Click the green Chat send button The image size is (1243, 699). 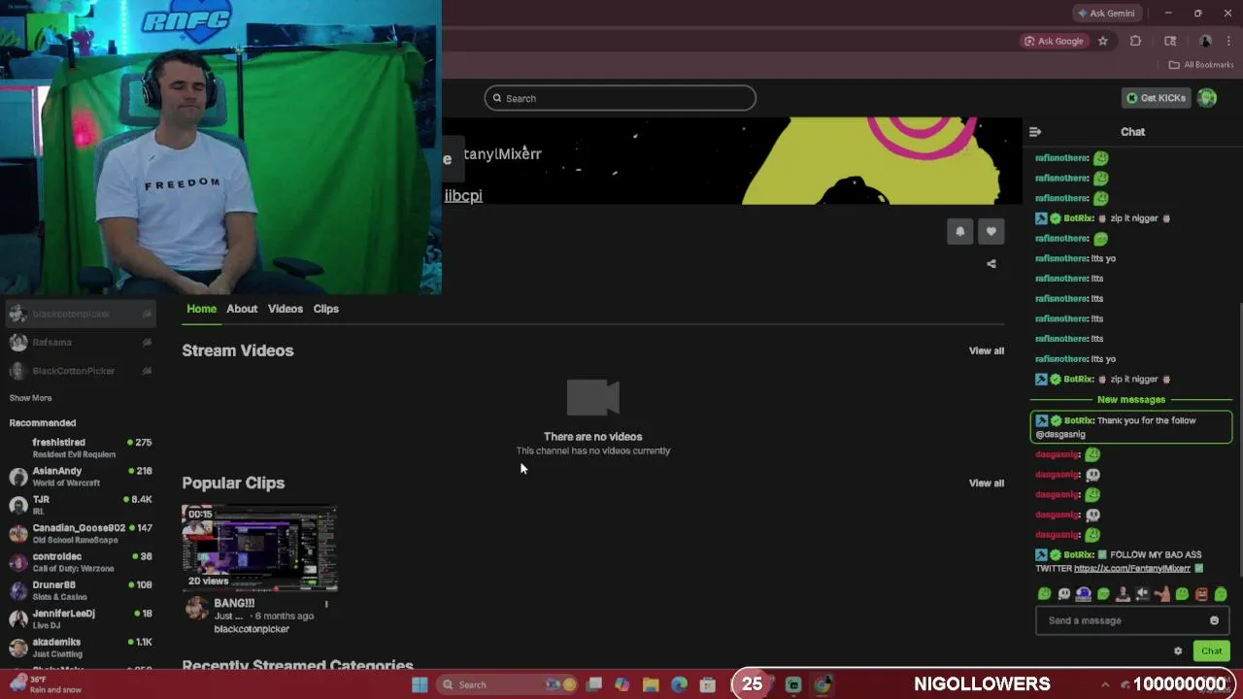(1211, 651)
